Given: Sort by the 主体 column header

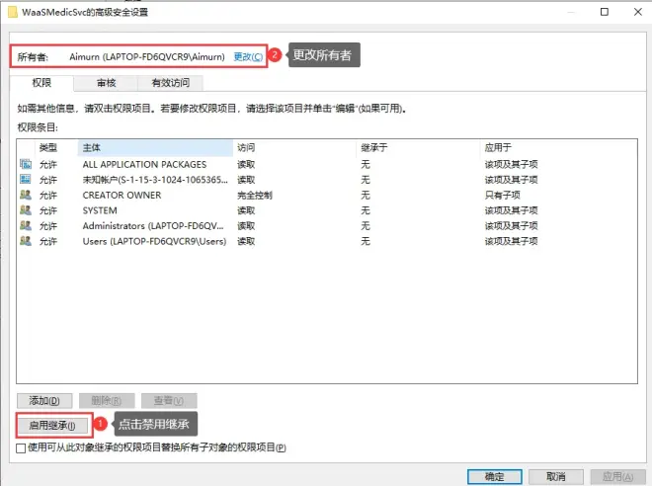Looking at the screenshot, I should tap(155, 147).
